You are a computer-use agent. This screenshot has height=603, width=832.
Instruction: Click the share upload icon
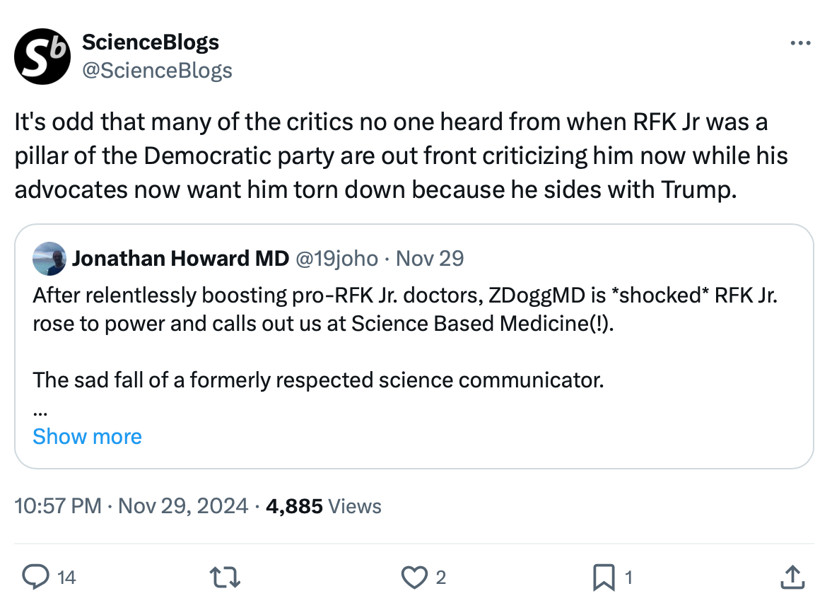coord(792,578)
